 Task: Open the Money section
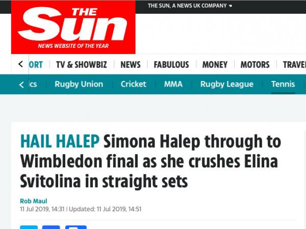point(215,65)
